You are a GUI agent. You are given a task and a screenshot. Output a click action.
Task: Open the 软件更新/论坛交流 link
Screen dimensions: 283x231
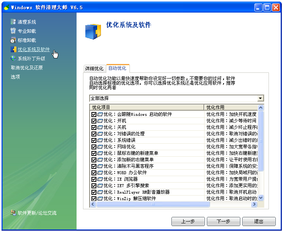(x=37, y=213)
